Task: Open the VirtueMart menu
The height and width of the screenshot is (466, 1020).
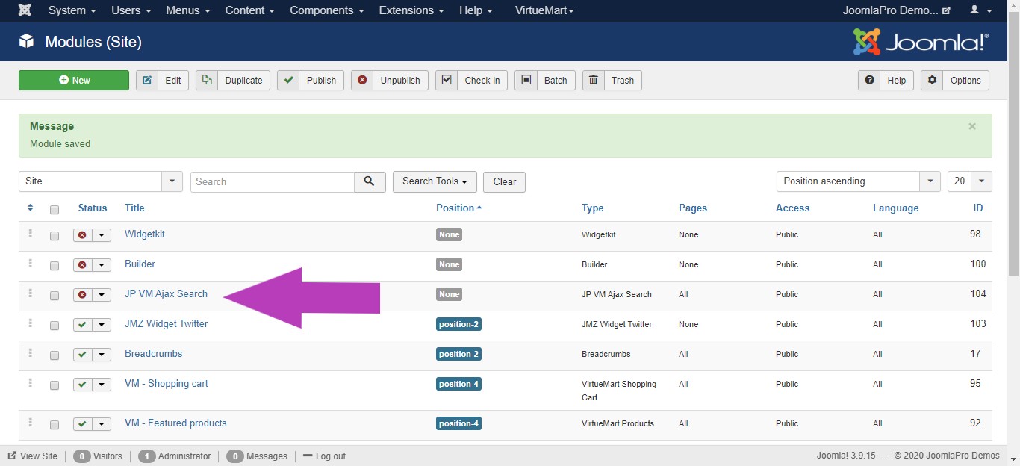Action: 544,10
